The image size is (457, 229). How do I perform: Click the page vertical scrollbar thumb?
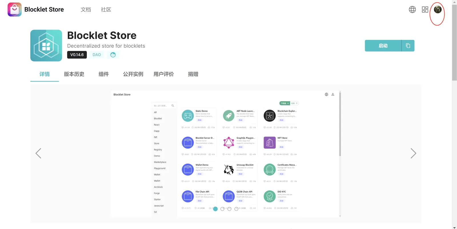[454, 43]
